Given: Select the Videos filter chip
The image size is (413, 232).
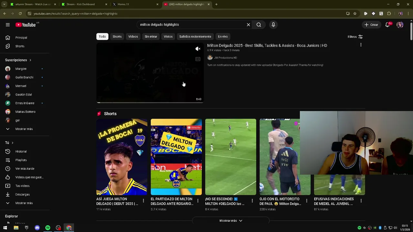Looking at the screenshot, I should pyautogui.click(x=133, y=36).
